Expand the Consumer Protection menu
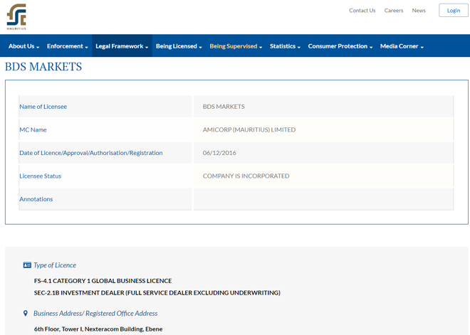 (x=340, y=46)
